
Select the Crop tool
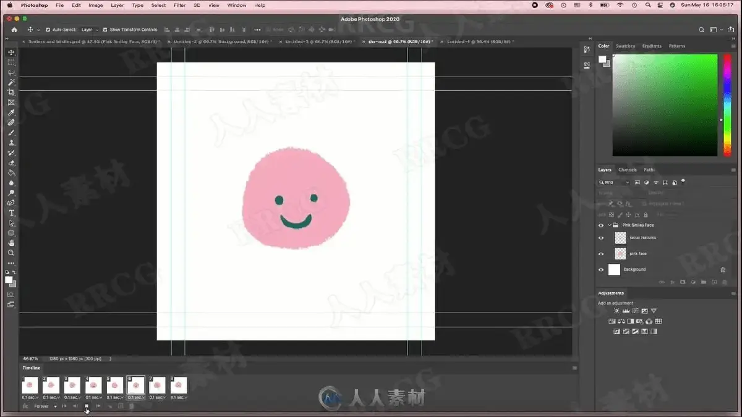coord(11,93)
